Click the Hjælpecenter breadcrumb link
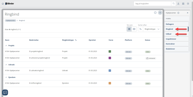The image size is (193, 97). pyautogui.click(x=11, y=20)
